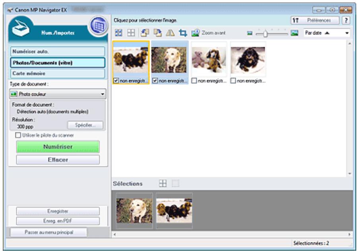The width and height of the screenshot is (357, 251).
Task: Select the white labrador thumbnail in the top grid
Action: point(169,60)
